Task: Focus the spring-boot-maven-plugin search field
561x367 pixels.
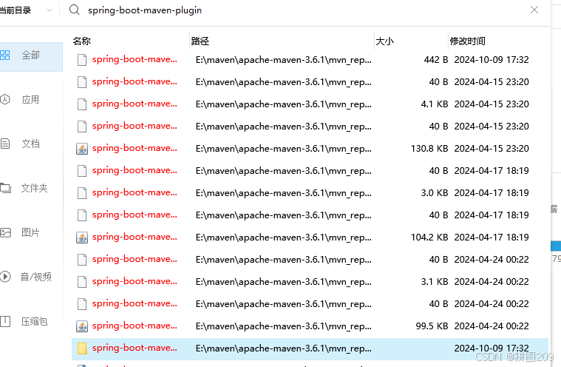Action: [x=145, y=10]
